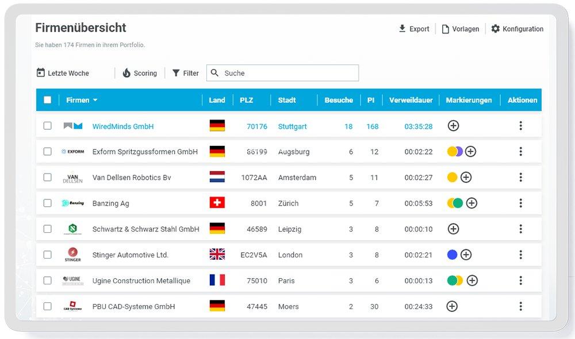Click the Stinger Automotive logo
This screenshot has width=575, height=339.
click(72, 255)
